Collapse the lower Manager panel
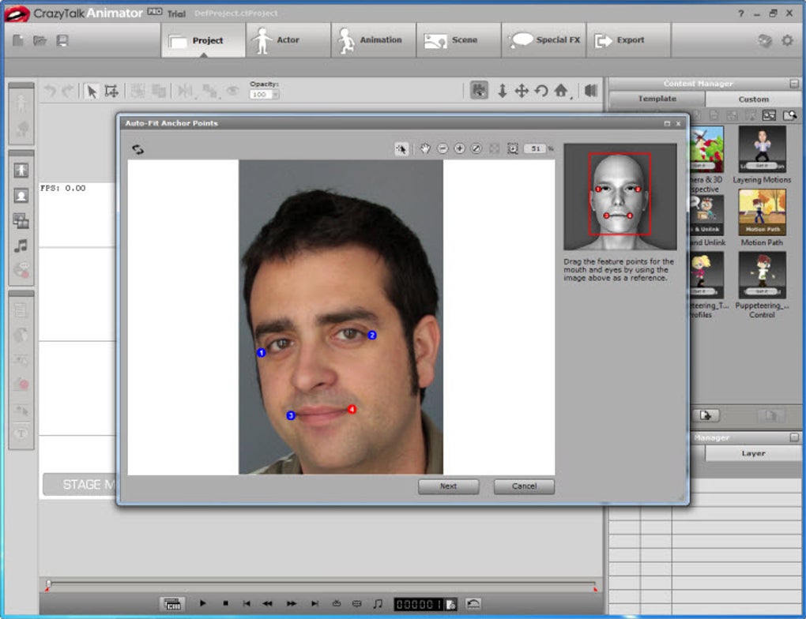806x619 pixels. point(793,437)
